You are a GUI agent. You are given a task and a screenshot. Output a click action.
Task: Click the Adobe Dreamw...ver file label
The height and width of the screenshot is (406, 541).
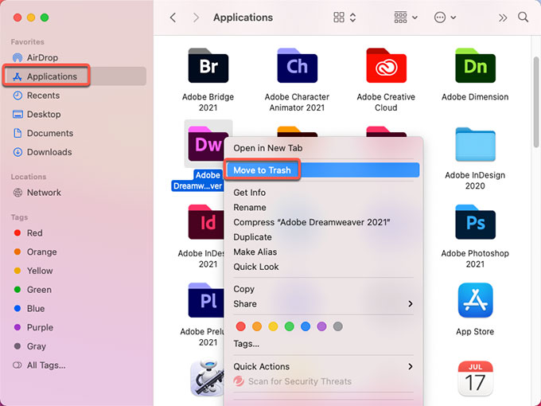point(197,180)
